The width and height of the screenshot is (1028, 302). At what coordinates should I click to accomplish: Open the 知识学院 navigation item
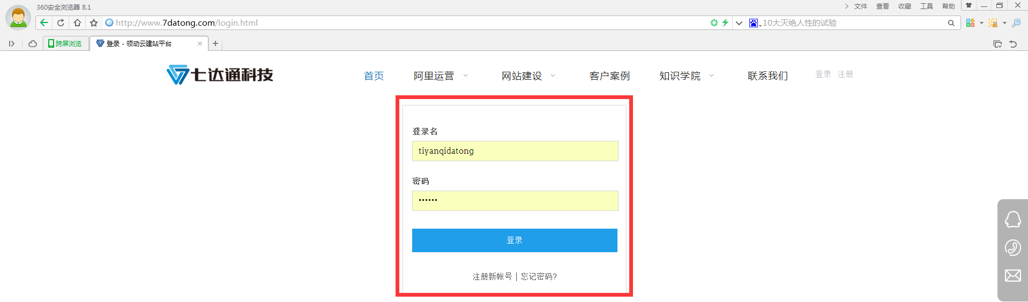[680, 76]
